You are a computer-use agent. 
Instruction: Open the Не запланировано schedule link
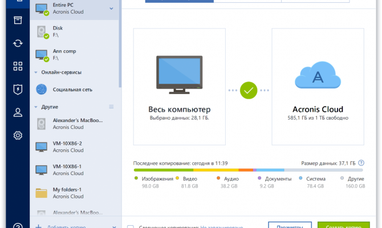221,226
